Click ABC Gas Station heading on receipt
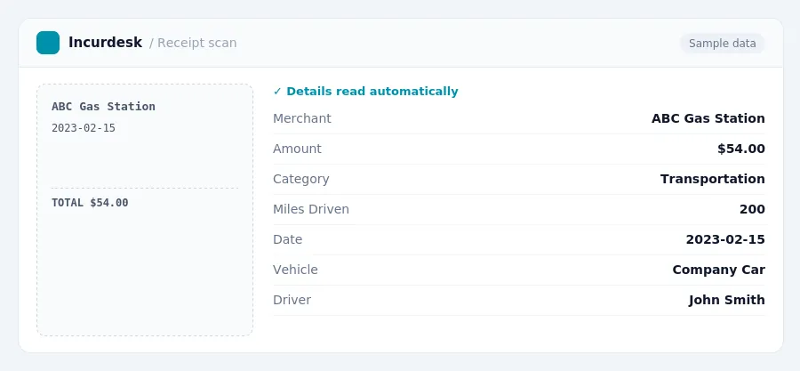 point(104,107)
